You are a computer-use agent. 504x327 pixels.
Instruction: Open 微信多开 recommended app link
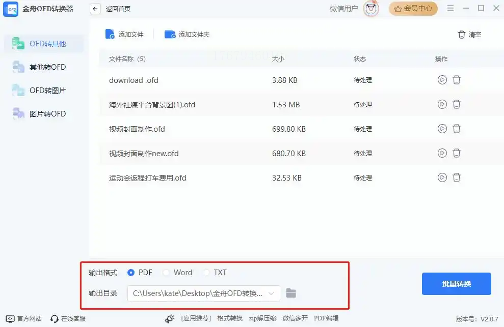295,318
